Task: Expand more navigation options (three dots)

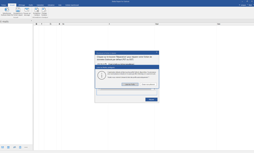Action: click(x=26, y=147)
